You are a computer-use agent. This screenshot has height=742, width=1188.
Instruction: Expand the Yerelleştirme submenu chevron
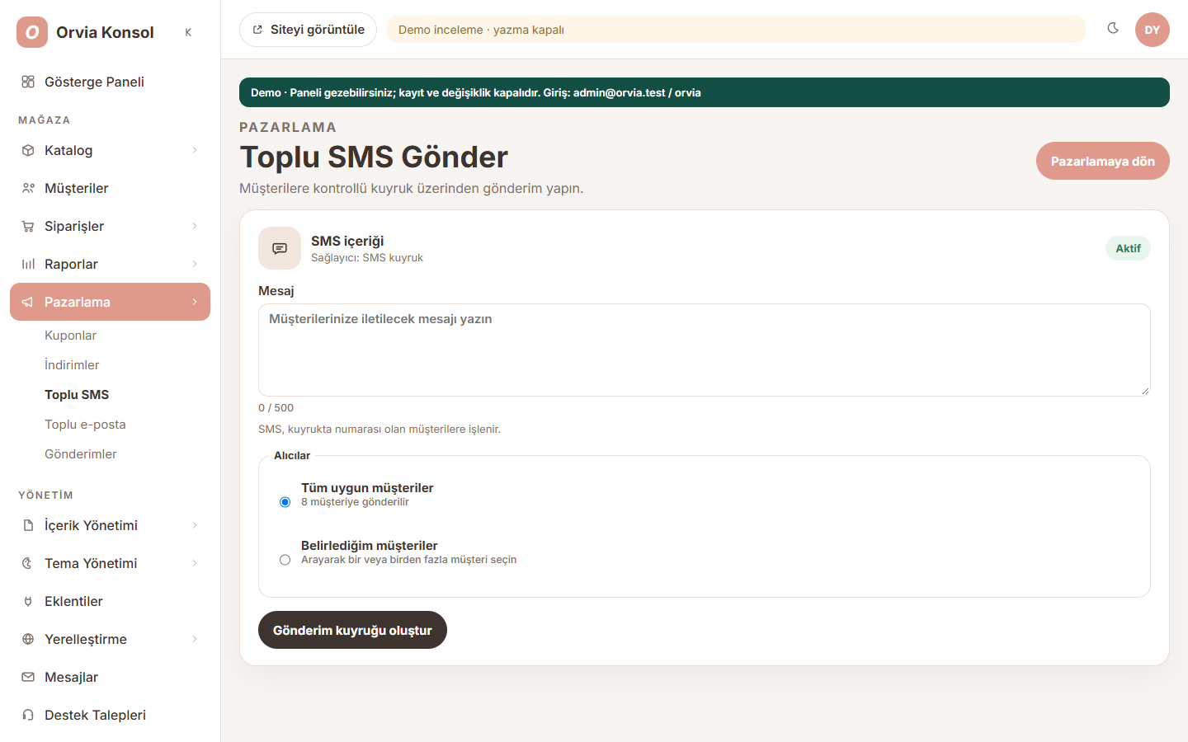point(195,639)
